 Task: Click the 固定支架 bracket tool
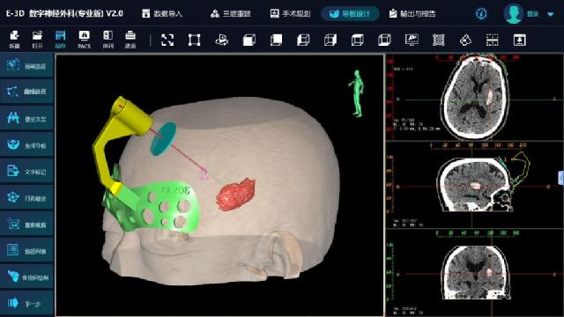pyautogui.click(x=27, y=118)
